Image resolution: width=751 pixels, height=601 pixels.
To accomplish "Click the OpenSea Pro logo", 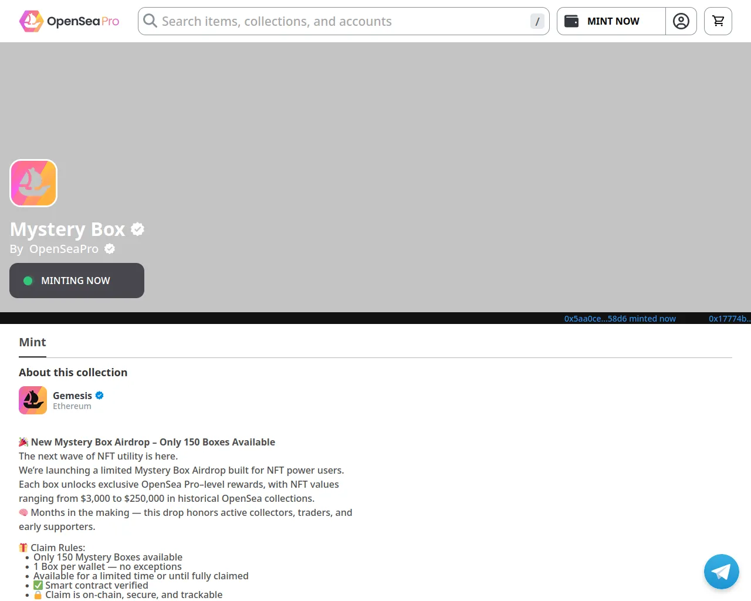I will (69, 21).
